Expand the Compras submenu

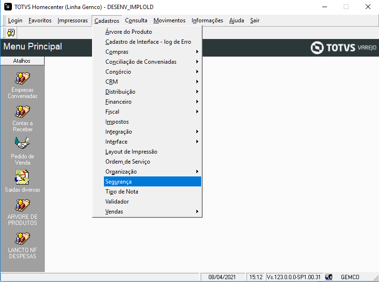153,52
